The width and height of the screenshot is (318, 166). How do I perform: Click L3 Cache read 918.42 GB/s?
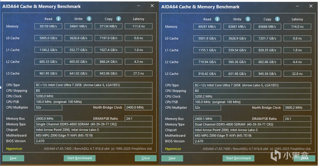(x=207, y=74)
